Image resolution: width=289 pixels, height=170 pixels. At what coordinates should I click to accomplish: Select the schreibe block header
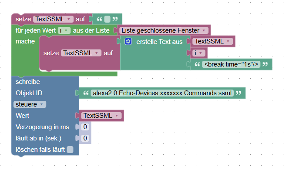[x=28, y=82]
